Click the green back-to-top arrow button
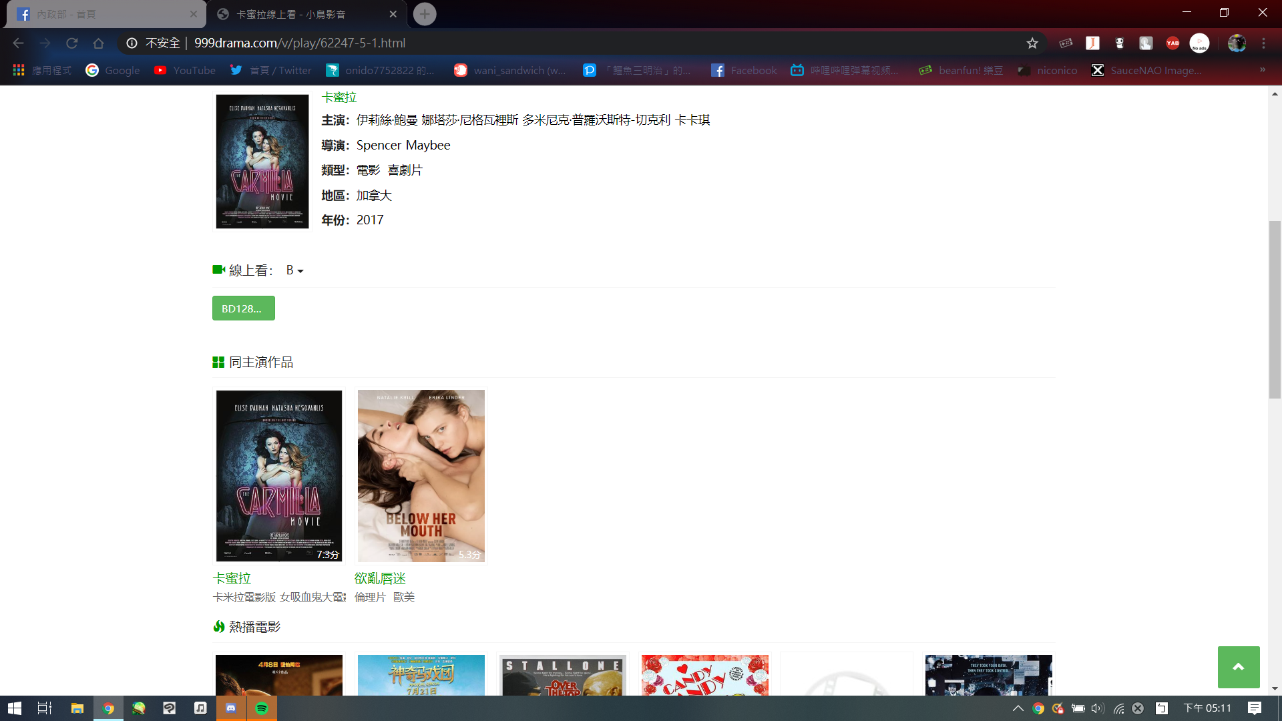 click(x=1239, y=667)
